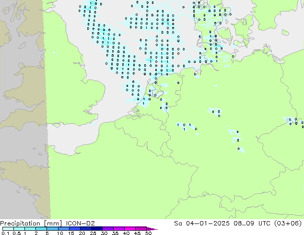Viewport: 304px width, 235px height.
Task: Click the legend swatch between 1 and 2
Action: (30, 229)
